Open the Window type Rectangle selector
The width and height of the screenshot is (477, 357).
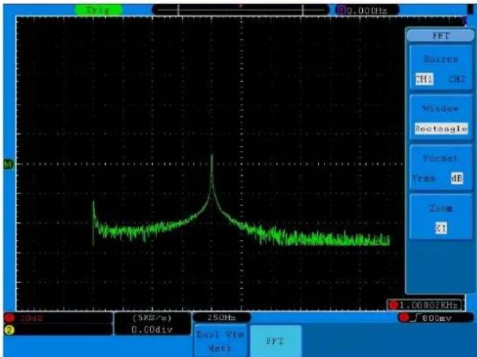[441, 129]
